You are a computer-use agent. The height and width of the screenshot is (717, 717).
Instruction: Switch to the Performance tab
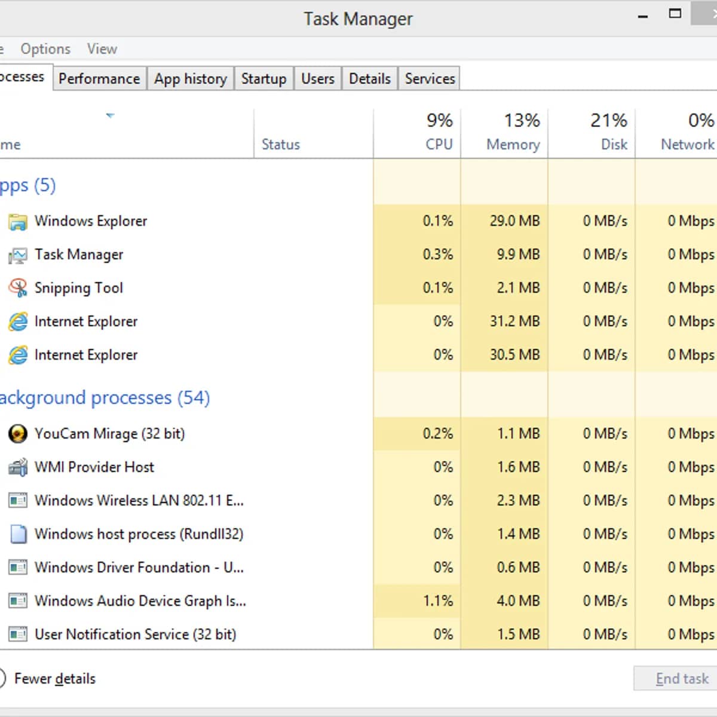[x=99, y=79]
